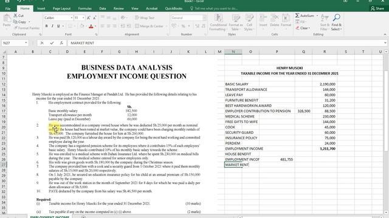Click the 328,500 cell

click(x=304, y=111)
